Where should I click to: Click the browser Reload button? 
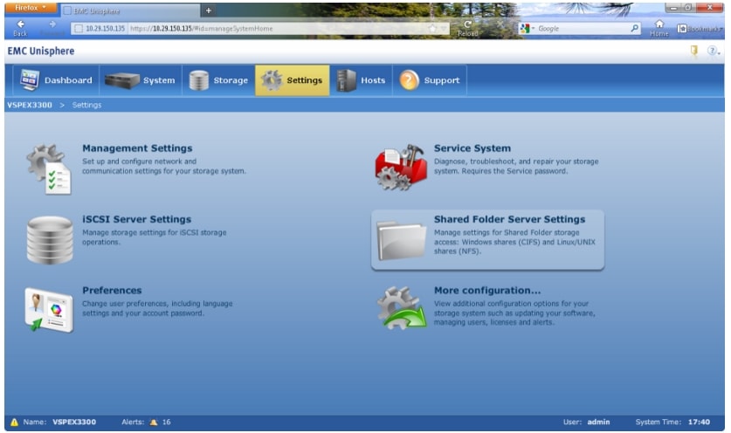click(x=467, y=28)
